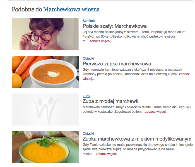Open the Zupa z młodej marchewki title
The height and width of the screenshot is (167, 195).
pyautogui.click(x=111, y=101)
